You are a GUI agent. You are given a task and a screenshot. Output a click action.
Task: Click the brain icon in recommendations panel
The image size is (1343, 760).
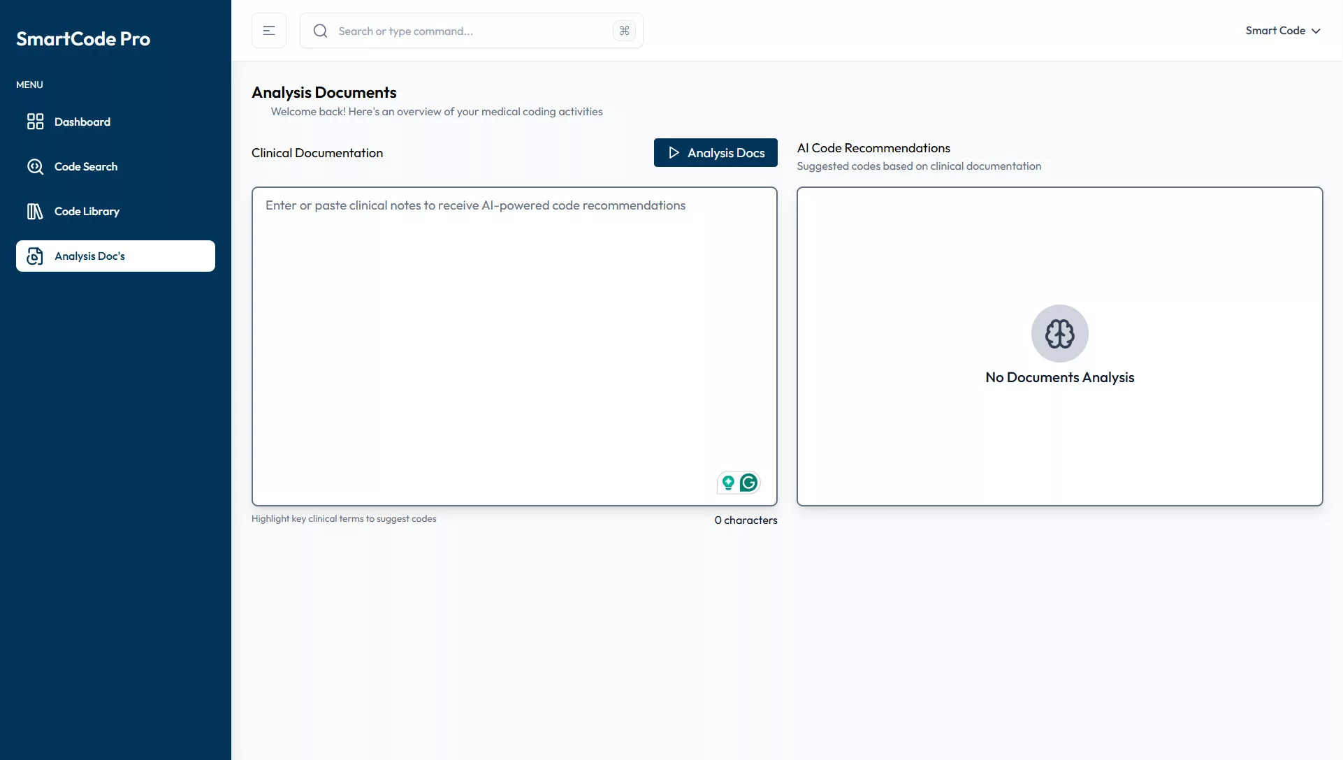click(1059, 333)
